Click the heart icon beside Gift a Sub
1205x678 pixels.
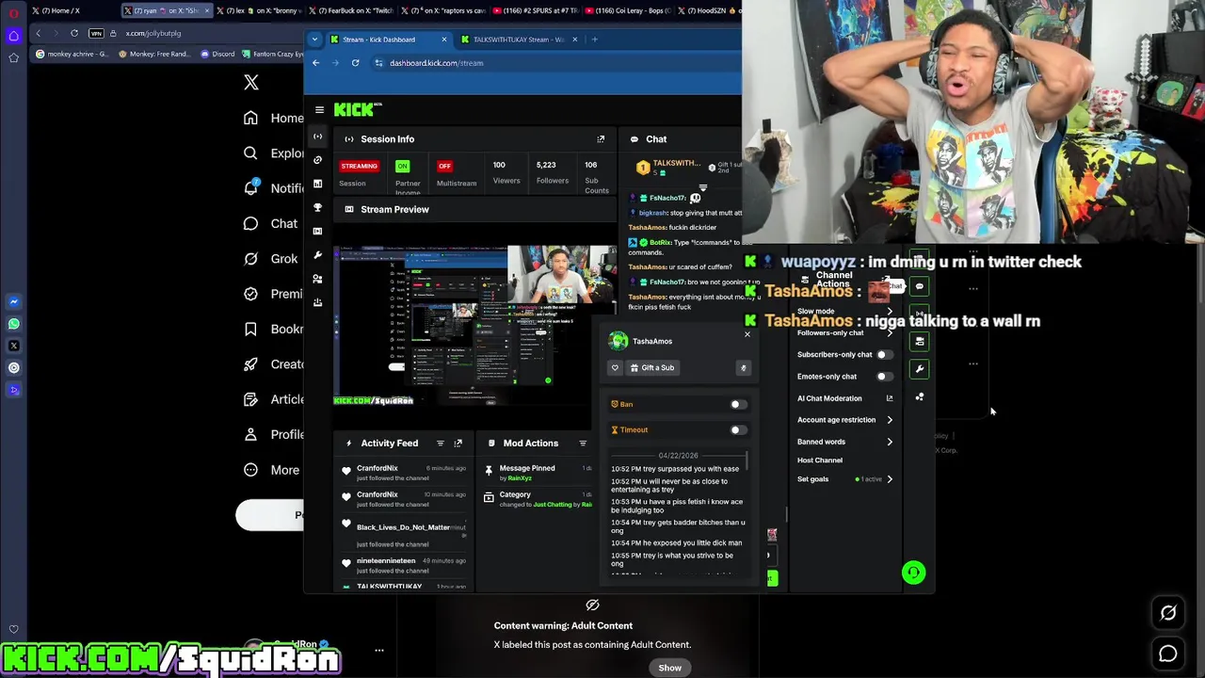pyautogui.click(x=615, y=368)
